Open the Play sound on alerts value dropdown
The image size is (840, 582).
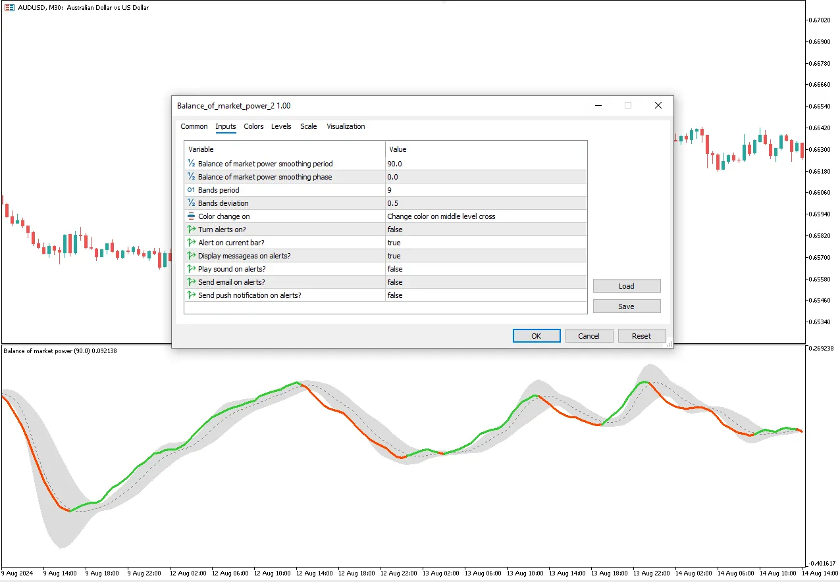tap(486, 269)
